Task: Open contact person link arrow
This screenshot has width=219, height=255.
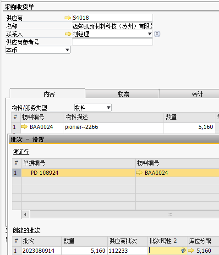Action: coord(68,34)
